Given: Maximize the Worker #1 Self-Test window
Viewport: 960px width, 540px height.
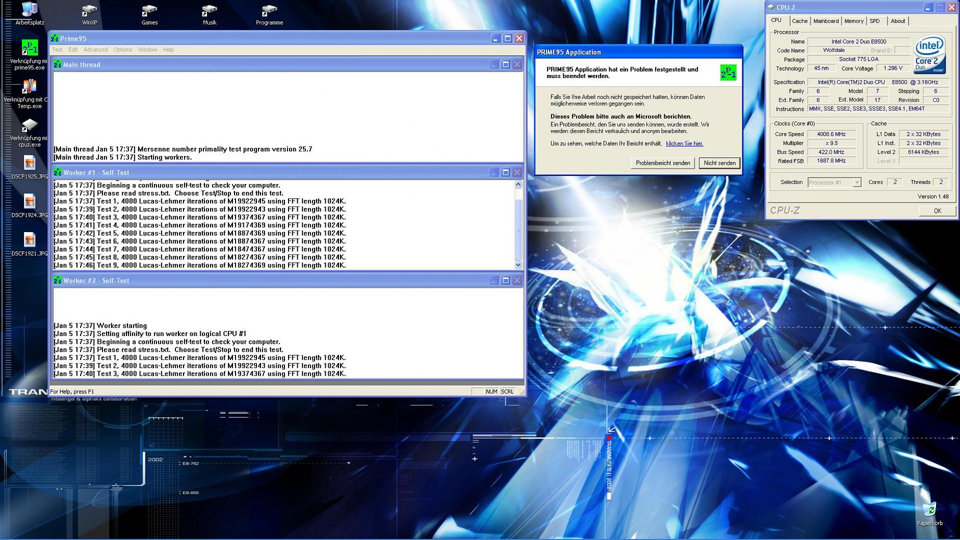Looking at the screenshot, I should [x=505, y=172].
